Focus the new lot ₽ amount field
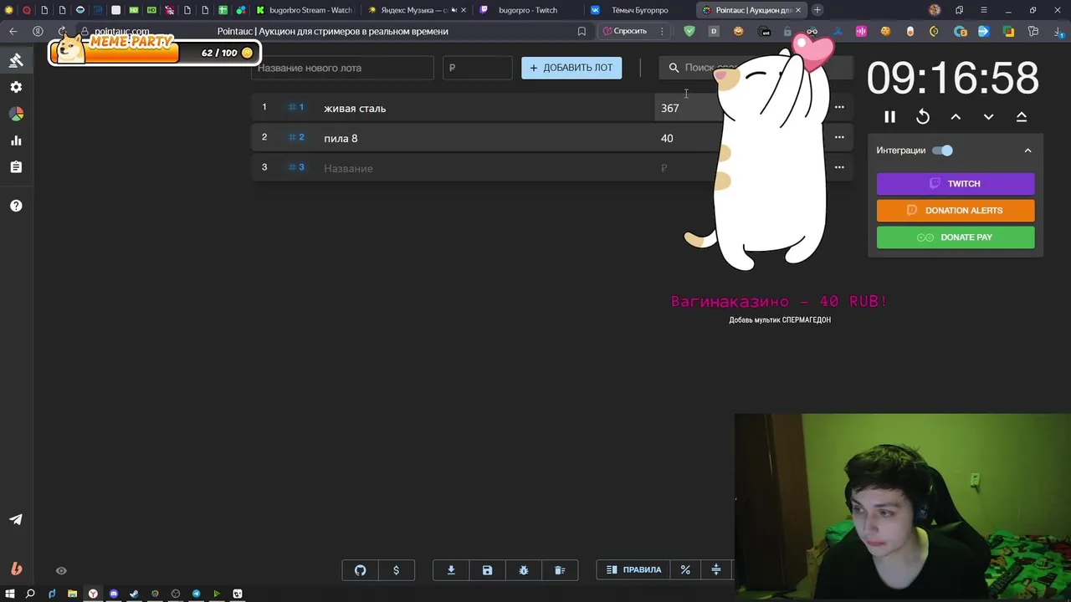Viewport: 1071px width, 602px height. click(477, 68)
